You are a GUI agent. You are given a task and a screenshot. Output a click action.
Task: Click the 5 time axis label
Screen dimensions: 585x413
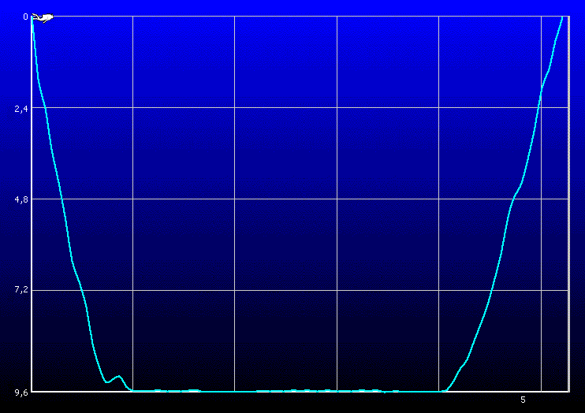[x=523, y=400]
